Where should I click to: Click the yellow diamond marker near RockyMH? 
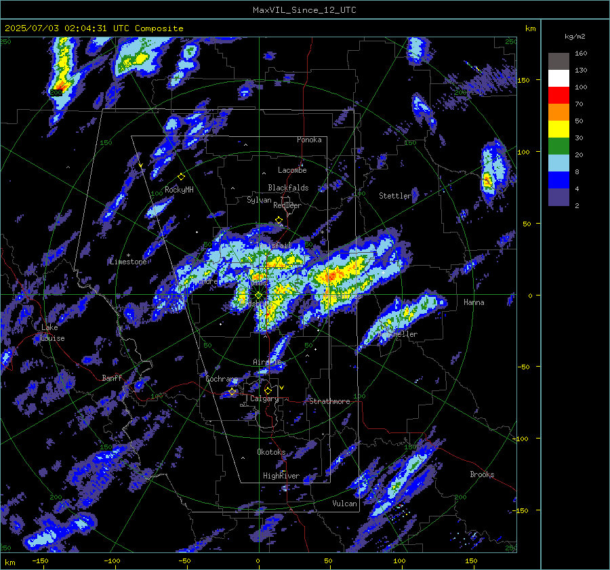pos(181,177)
